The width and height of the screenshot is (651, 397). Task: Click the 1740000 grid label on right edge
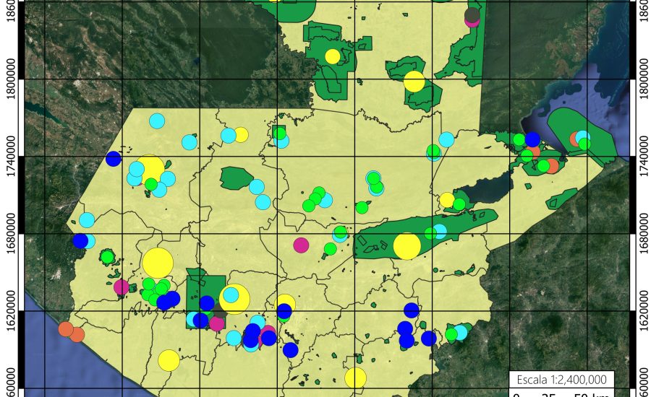pos(642,156)
